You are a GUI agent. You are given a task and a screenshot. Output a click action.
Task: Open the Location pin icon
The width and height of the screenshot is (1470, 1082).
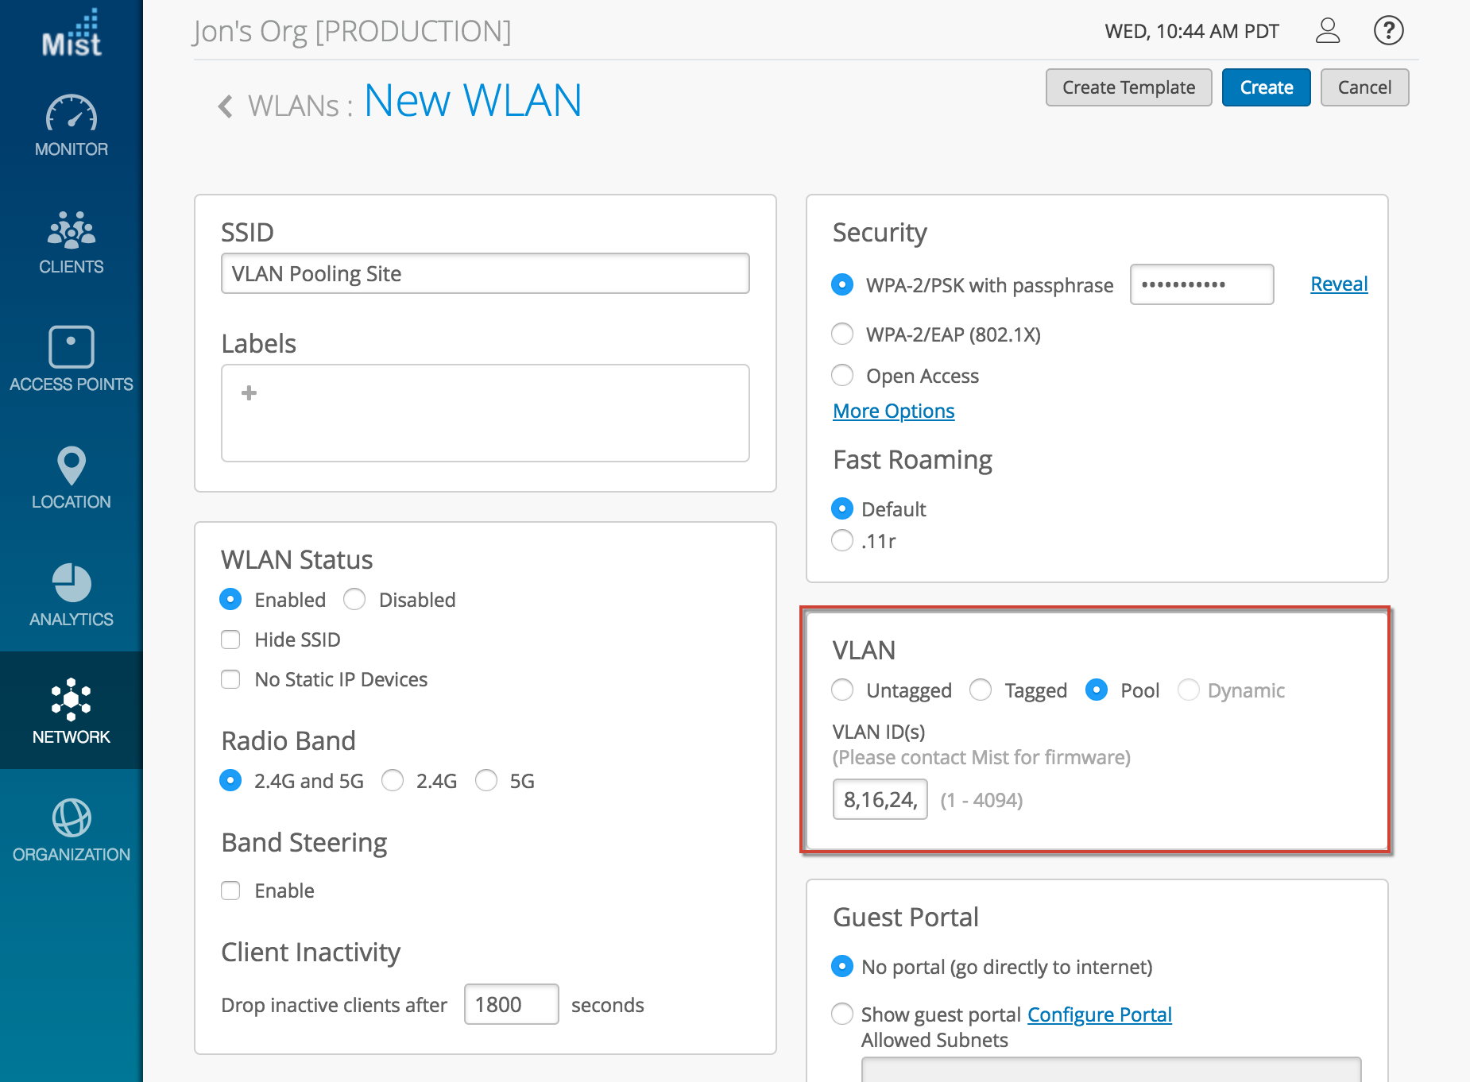[x=72, y=466]
